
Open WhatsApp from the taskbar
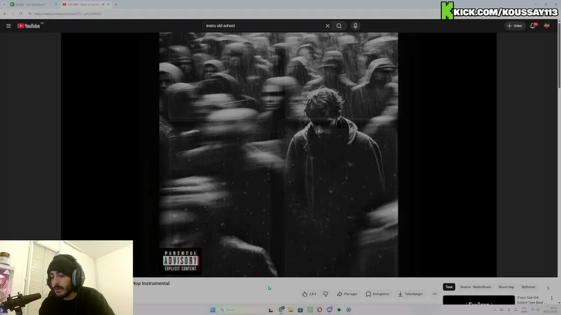pos(310,310)
